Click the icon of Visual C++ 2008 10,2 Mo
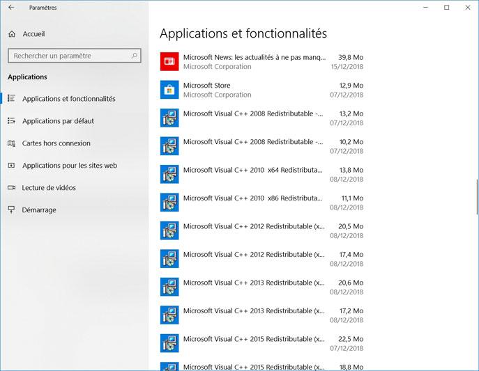This screenshot has width=479, height=371. 169,146
